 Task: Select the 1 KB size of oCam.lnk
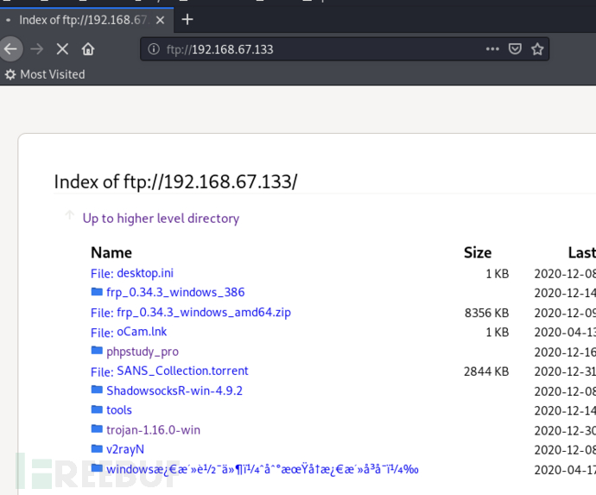(x=498, y=333)
